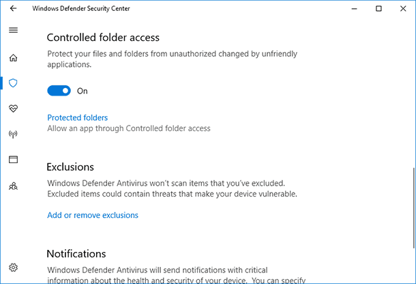The width and height of the screenshot is (416, 284).
Task: Go back using the back arrow
Action: [13, 8]
